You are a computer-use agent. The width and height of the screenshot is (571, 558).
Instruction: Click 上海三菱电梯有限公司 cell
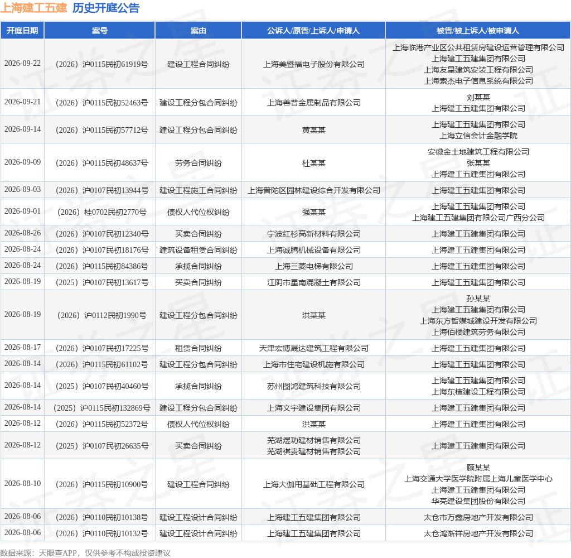pyautogui.click(x=314, y=266)
